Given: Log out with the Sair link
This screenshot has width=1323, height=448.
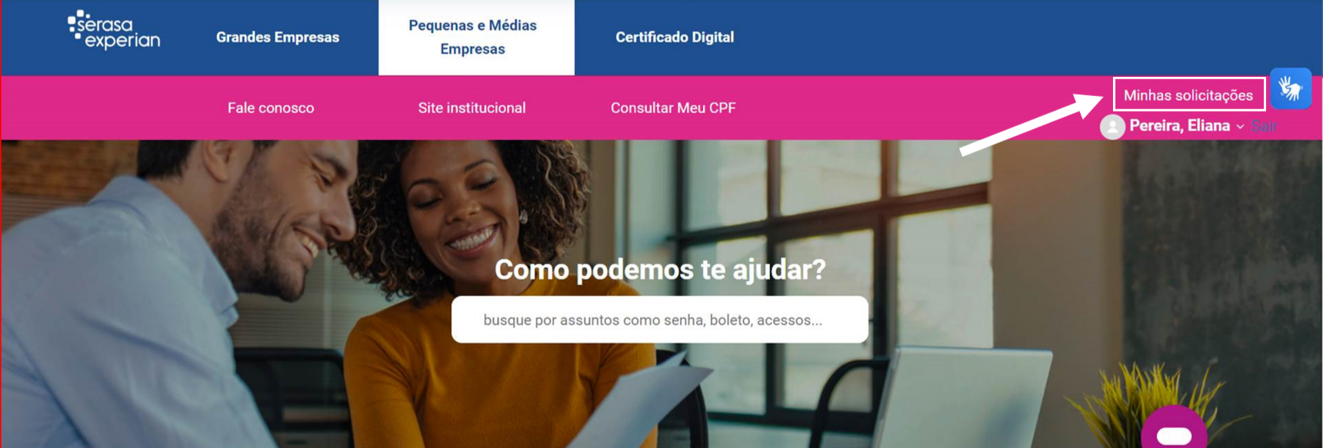Looking at the screenshot, I should [x=1264, y=126].
